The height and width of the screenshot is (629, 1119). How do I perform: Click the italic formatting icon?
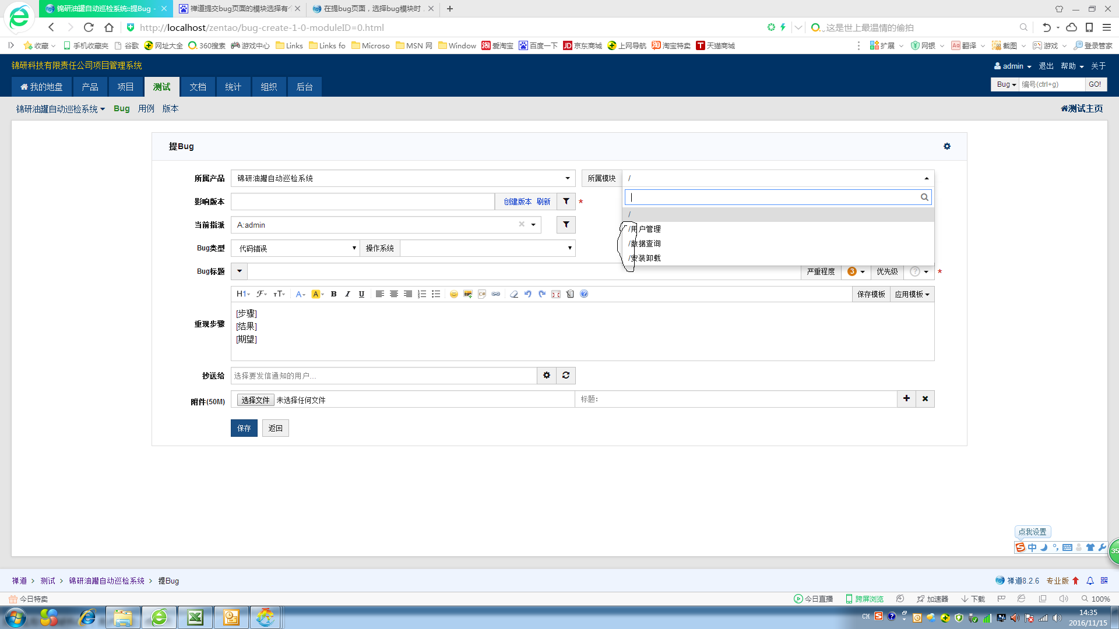pyautogui.click(x=347, y=294)
